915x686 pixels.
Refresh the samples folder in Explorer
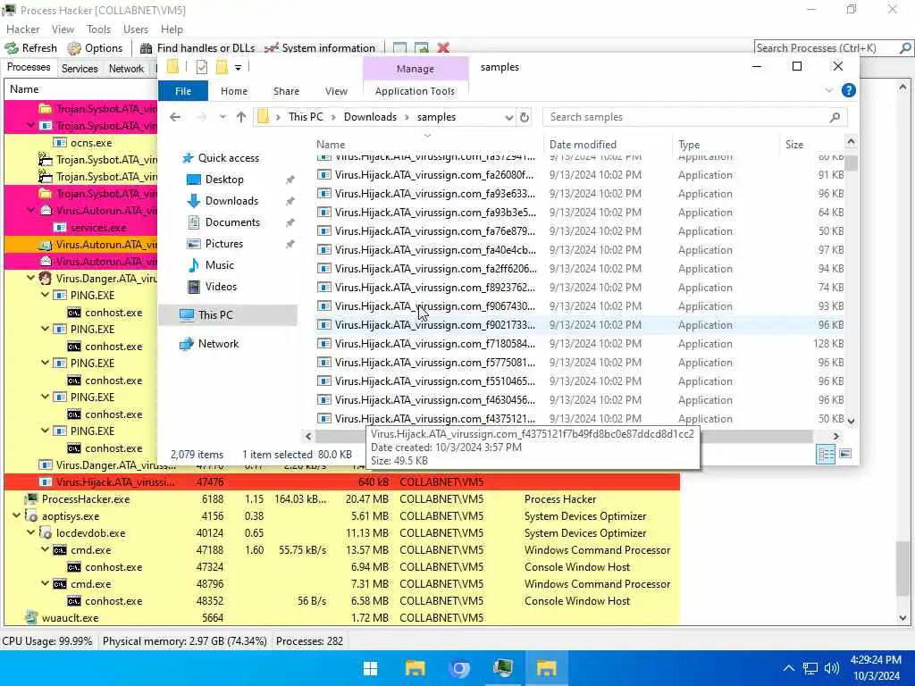(x=525, y=117)
